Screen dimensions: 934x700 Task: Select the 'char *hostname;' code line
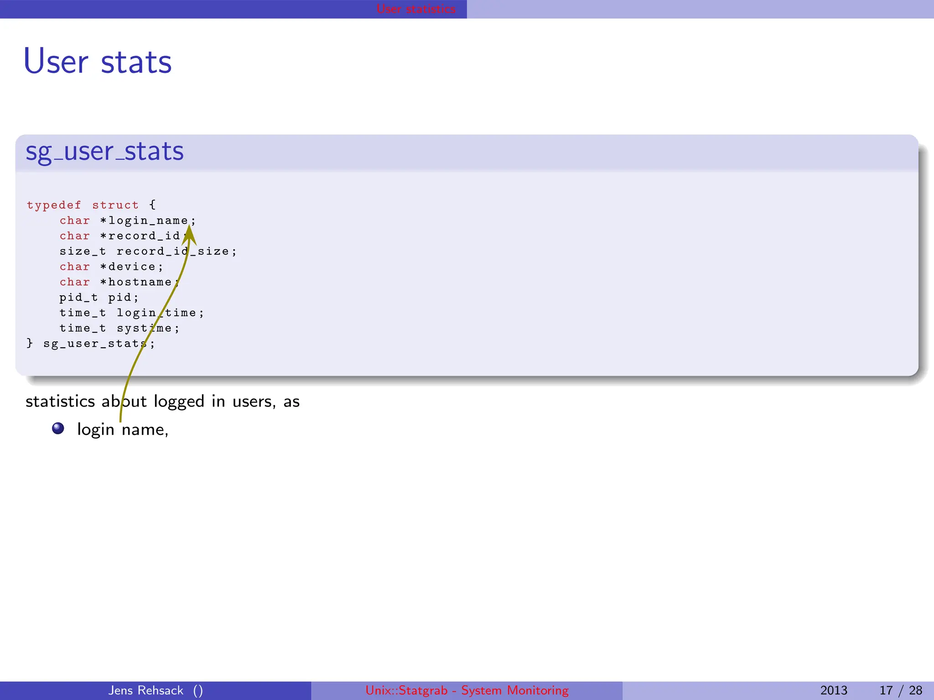tap(119, 282)
